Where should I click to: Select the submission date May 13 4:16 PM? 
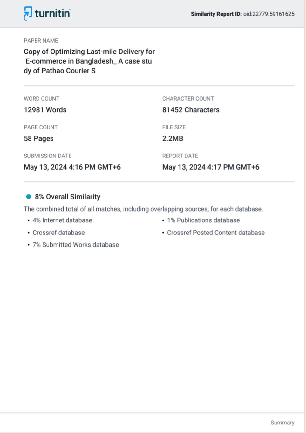[72, 167]
